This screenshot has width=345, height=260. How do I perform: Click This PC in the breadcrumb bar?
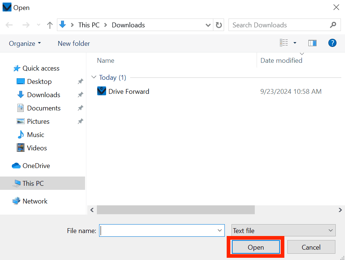89,25
